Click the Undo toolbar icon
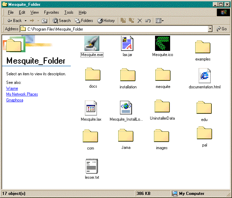 (148, 21)
